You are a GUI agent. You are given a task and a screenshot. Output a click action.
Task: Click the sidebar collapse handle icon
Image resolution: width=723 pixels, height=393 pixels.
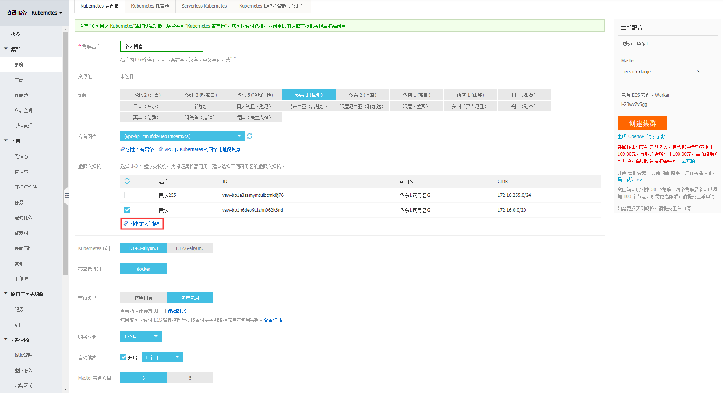click(x=66, y=196)
